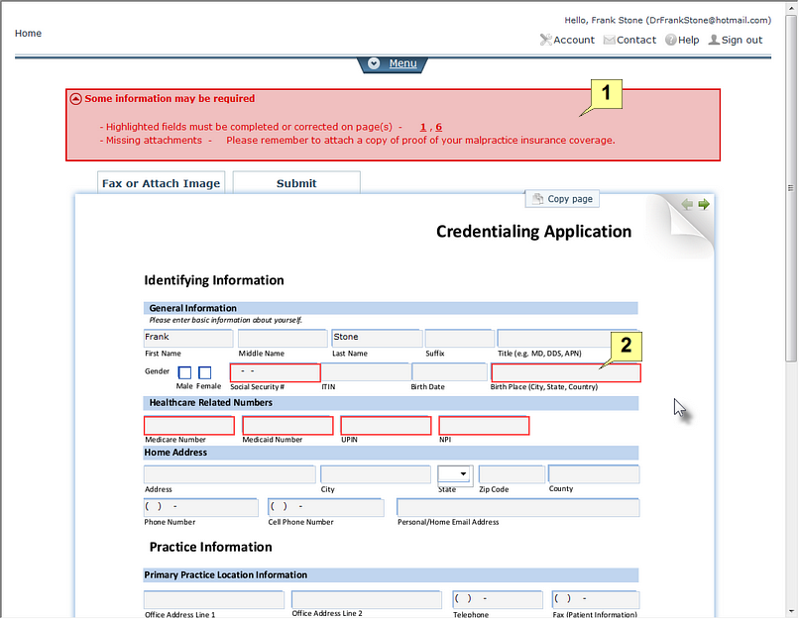Click inside the Social Security # field
Image resolution: width=799 pixels, height=619 pixels.
coord(275,371)
